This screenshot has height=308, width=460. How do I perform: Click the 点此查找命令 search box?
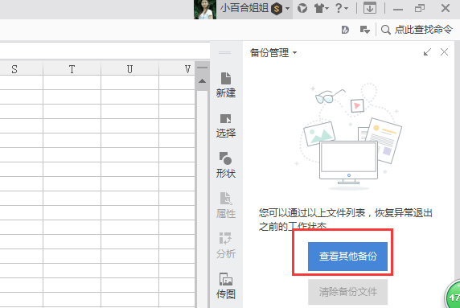coord(423,30)
